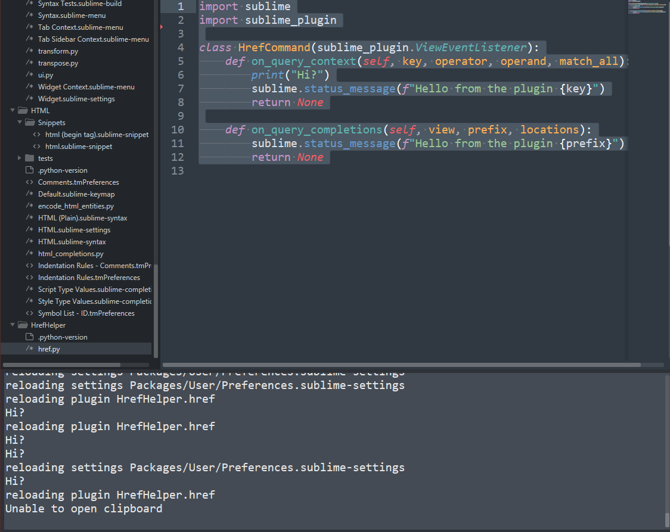Viewport: 670px width, 532px height.
Task: Click file icon of html.sublime-snippet
Action: [37, 146]
